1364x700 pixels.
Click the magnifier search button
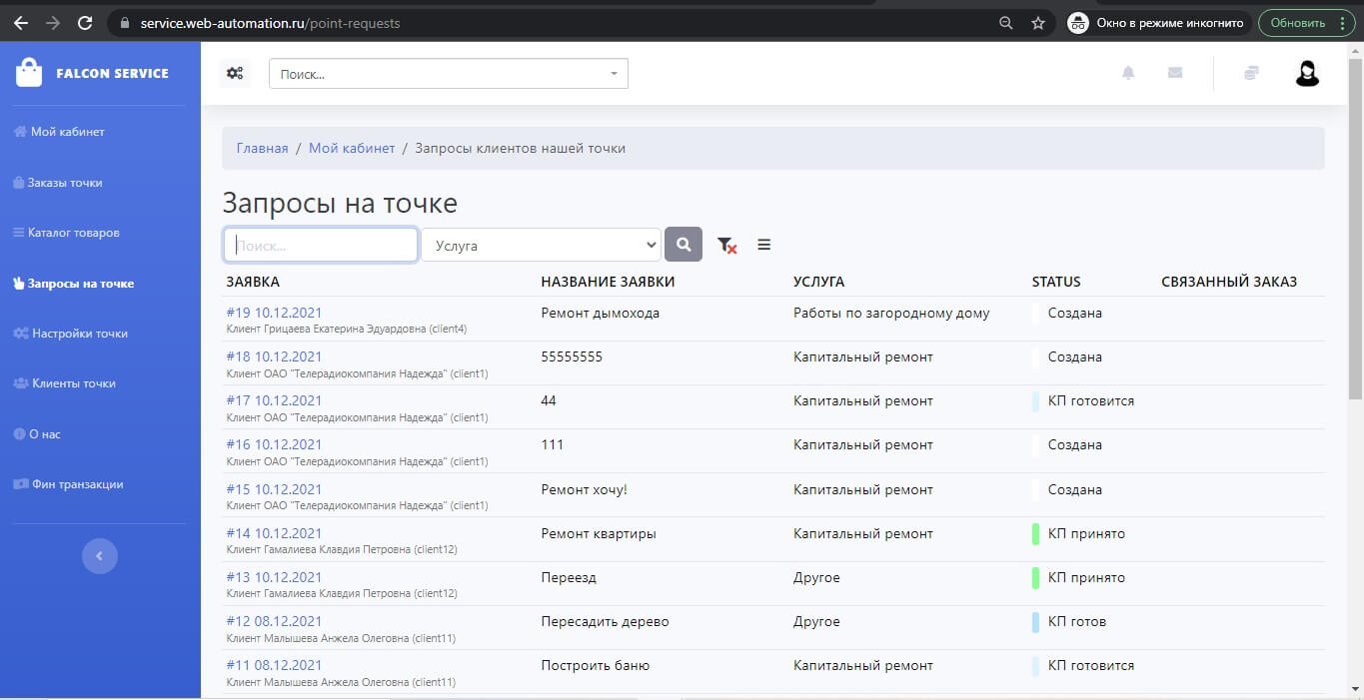click(x=683, y=245)
